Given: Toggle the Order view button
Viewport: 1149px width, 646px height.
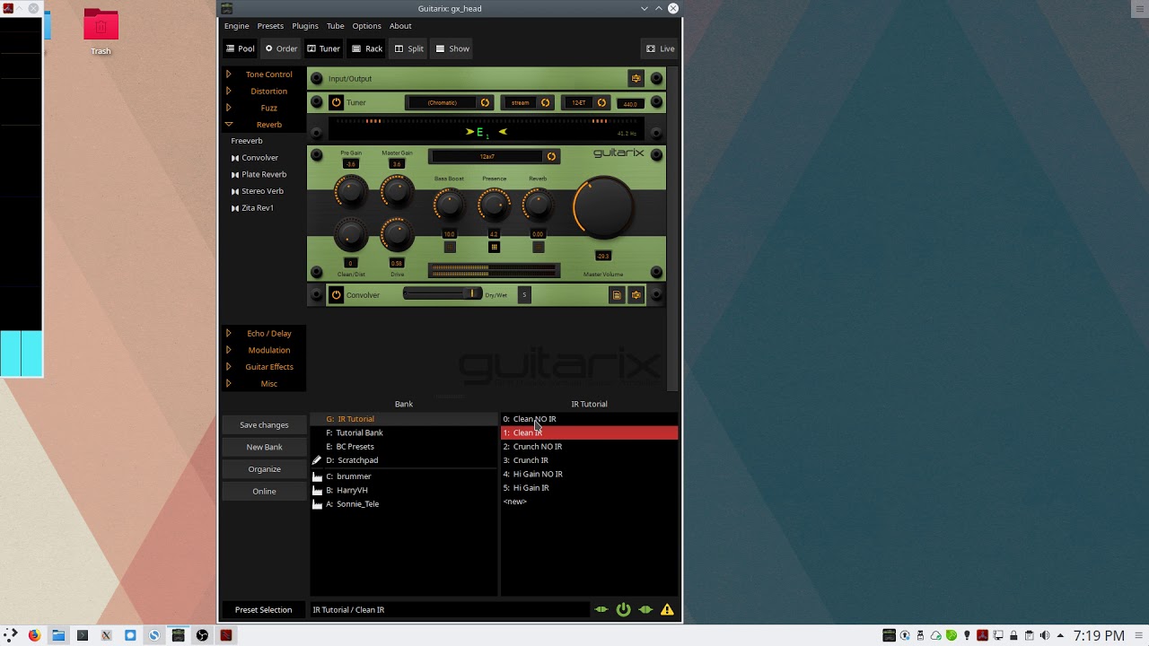Looking at the screenshot, I should coord(281,48).
